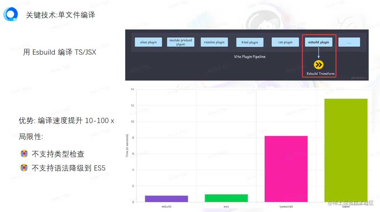Screen dimensions: 380x212
Task: Click the green swc bar
Action: (x=226, y=198)
